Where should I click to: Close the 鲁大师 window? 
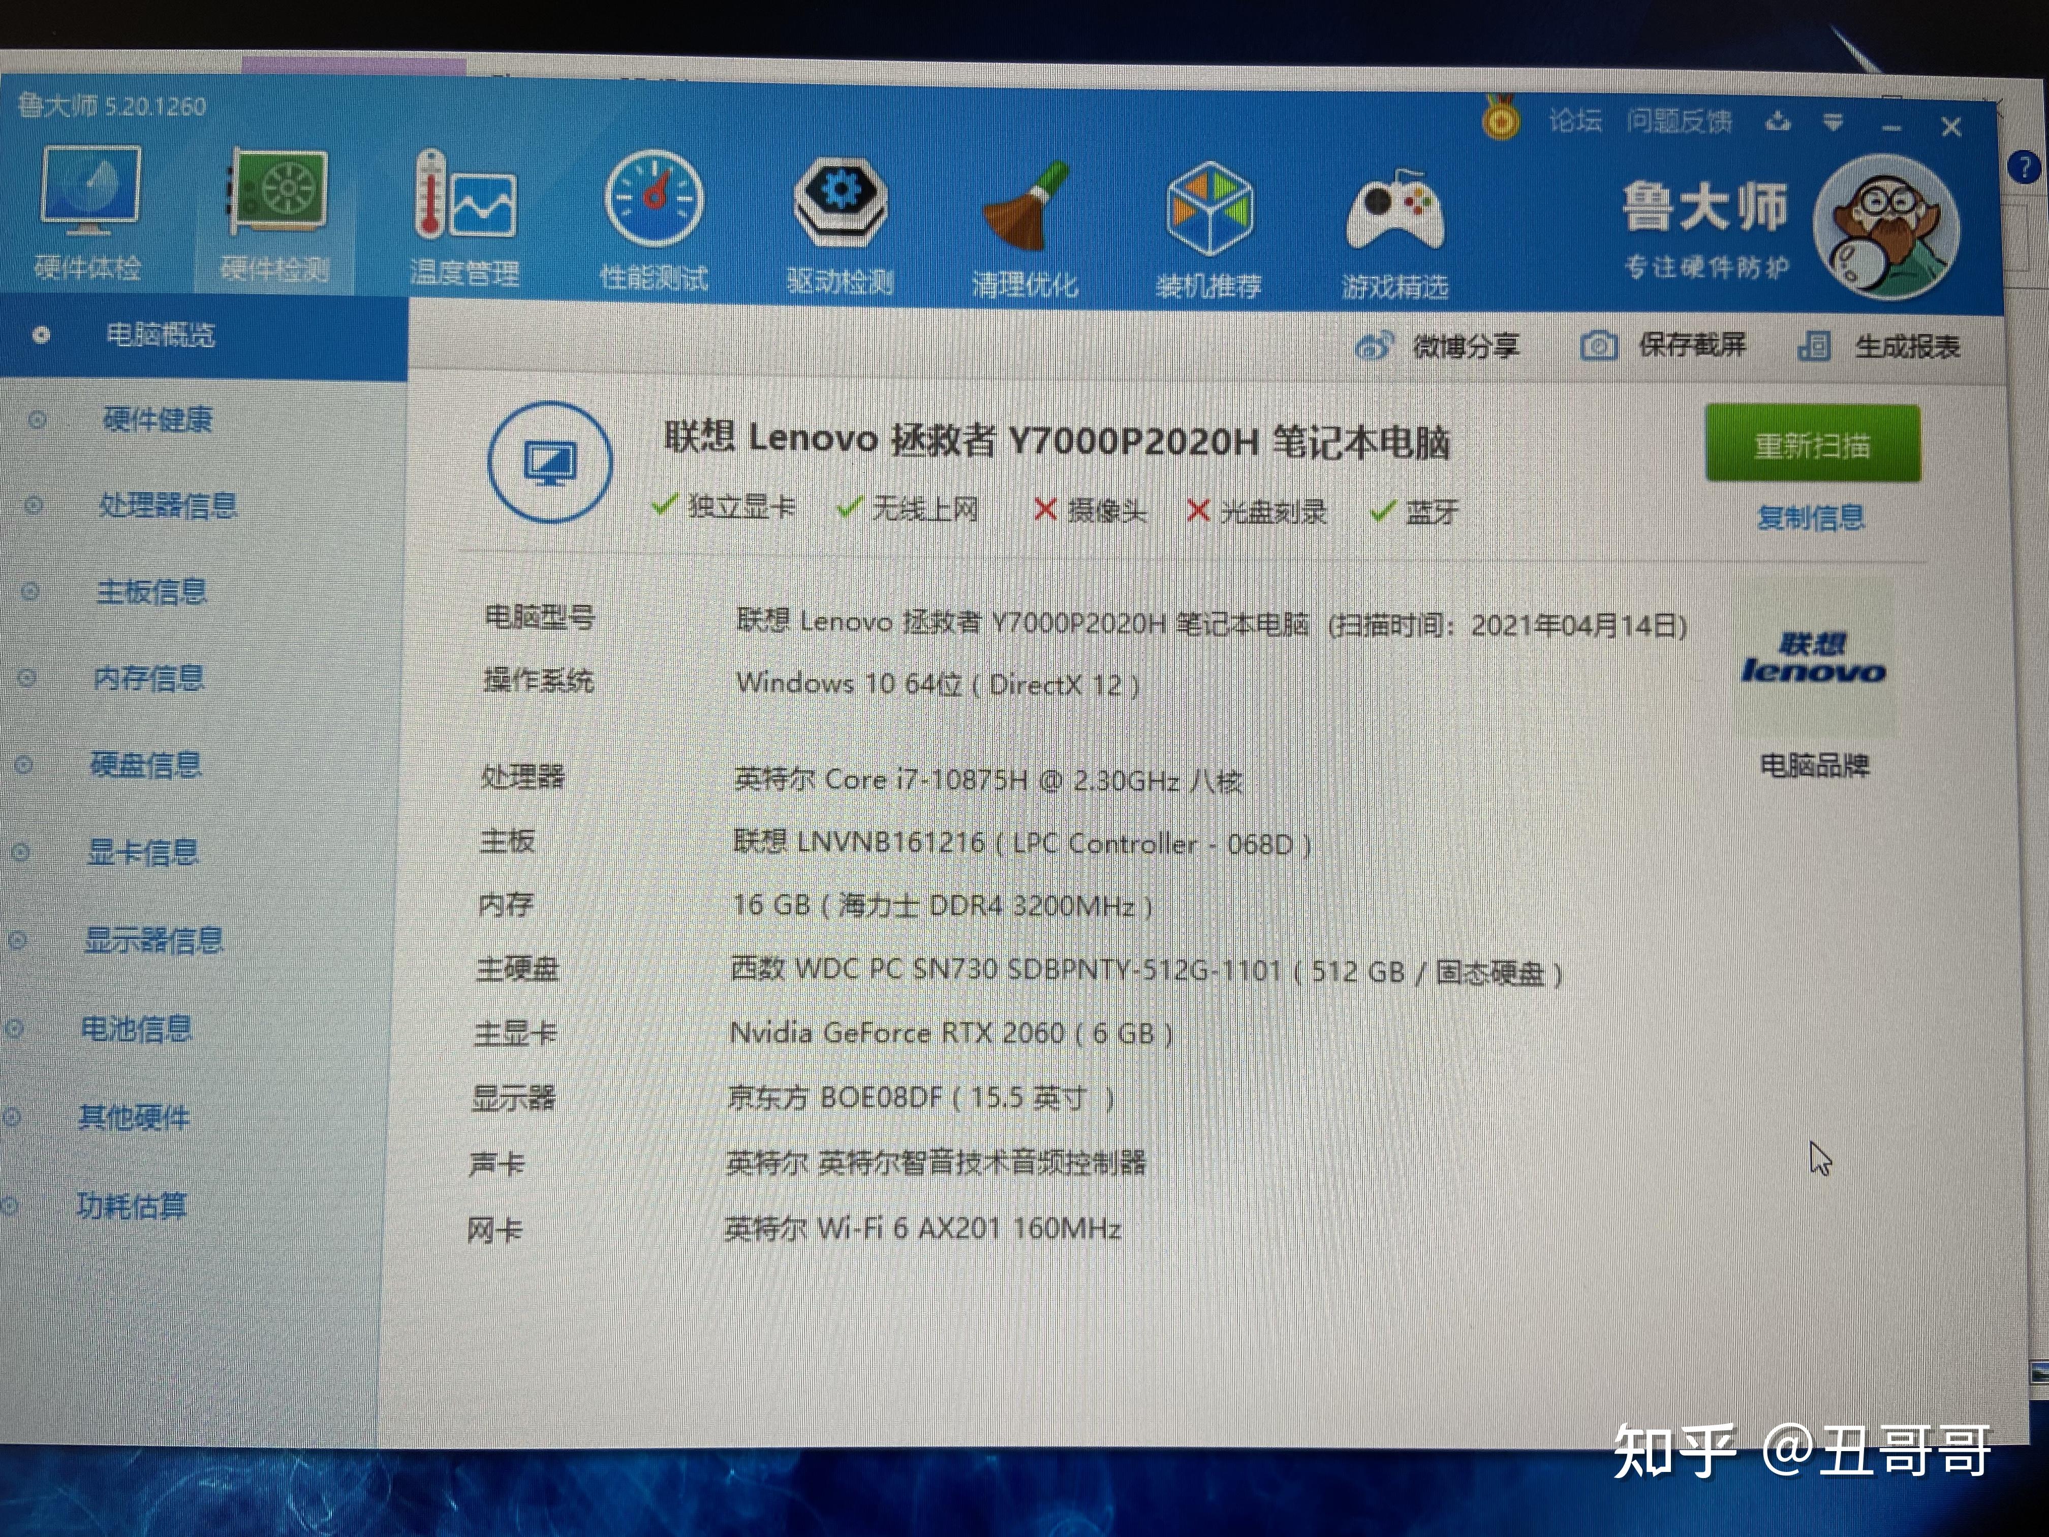point(1951,127)
